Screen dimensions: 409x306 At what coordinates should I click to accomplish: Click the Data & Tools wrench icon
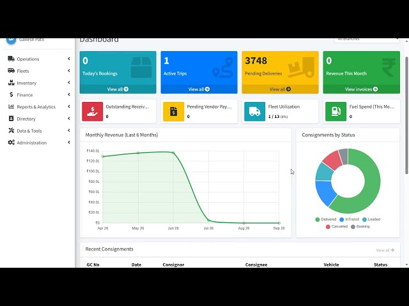point(11,130)
